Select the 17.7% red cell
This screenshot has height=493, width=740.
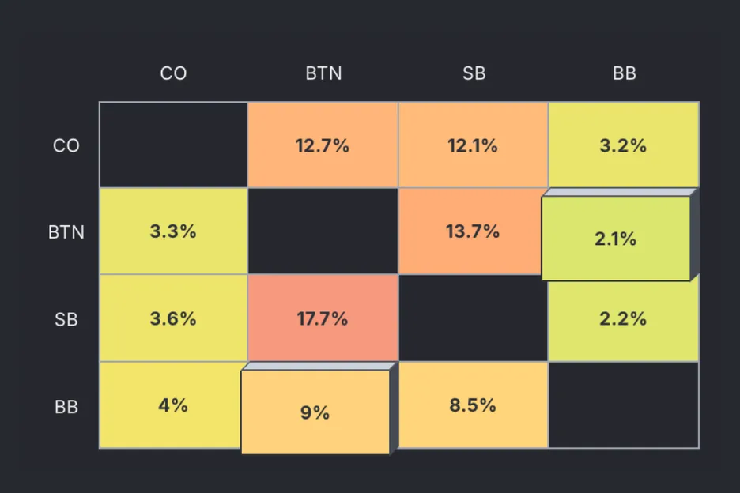pos(323,318)
